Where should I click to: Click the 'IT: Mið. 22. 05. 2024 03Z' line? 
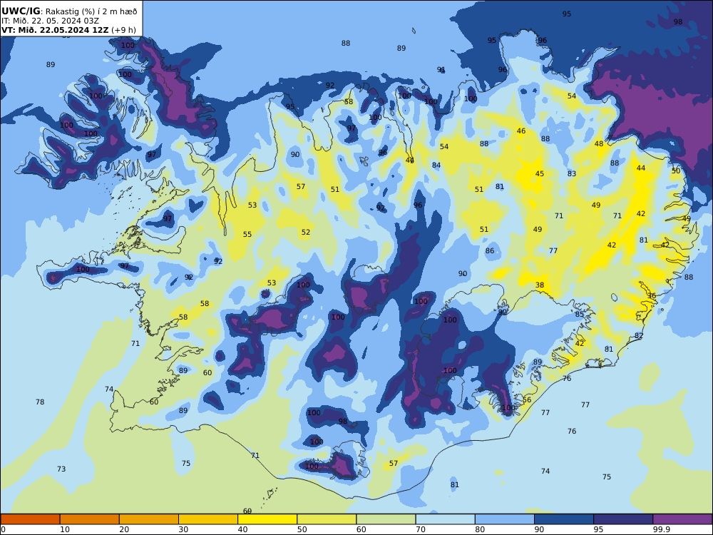(51, 21)
